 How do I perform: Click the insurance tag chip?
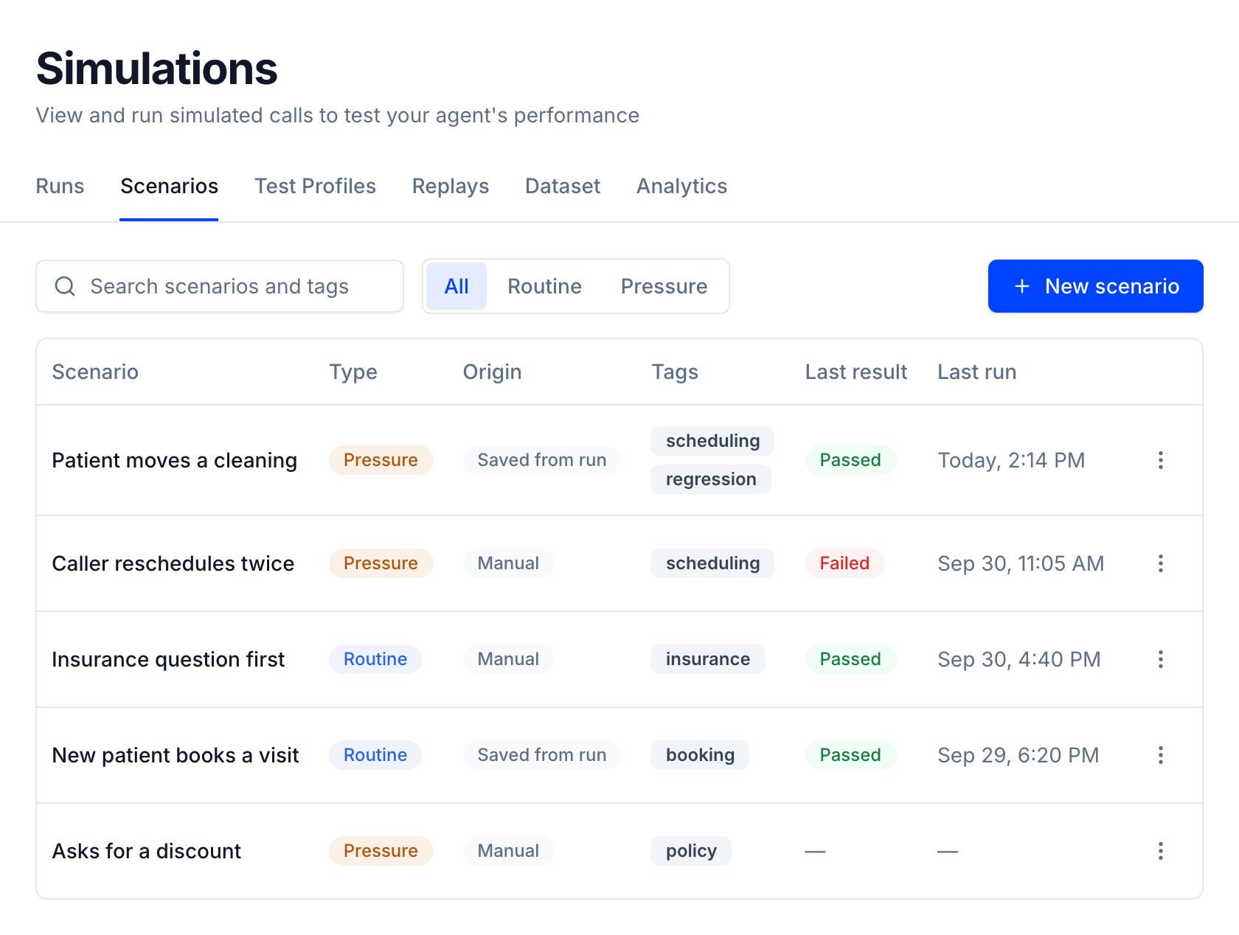coord(708,659)
